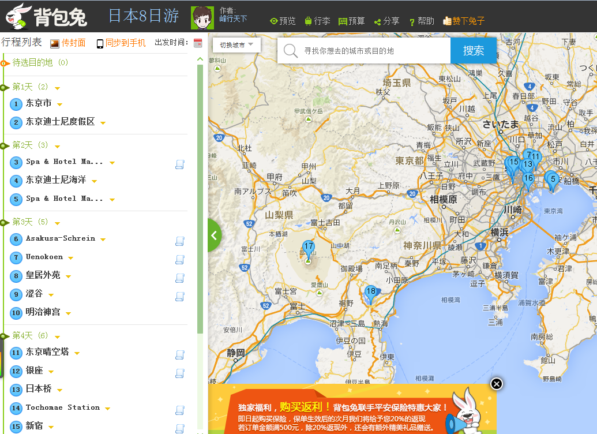Open dropdown arrow beside 东京迪士尼度假区
Viewport: 597px width, 434px height.
[103, 123]
